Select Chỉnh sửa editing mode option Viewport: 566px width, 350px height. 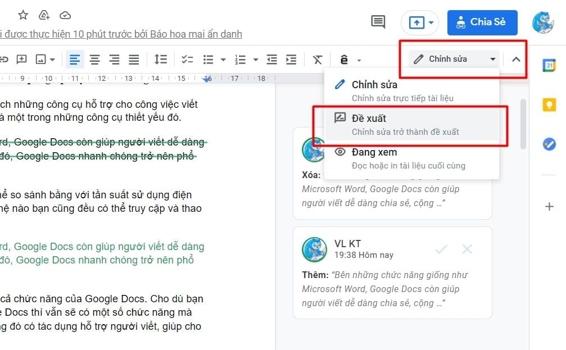(411, 90)
